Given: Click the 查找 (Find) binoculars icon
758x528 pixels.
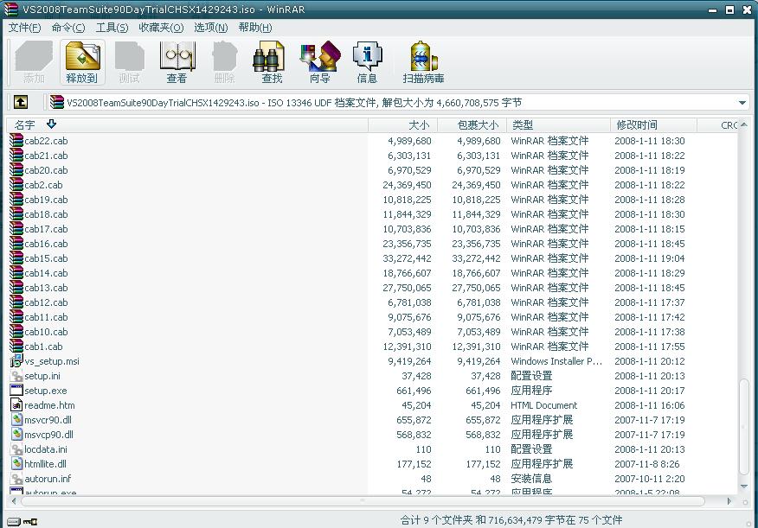Looking at the screenshot, I should pos(271,61).
